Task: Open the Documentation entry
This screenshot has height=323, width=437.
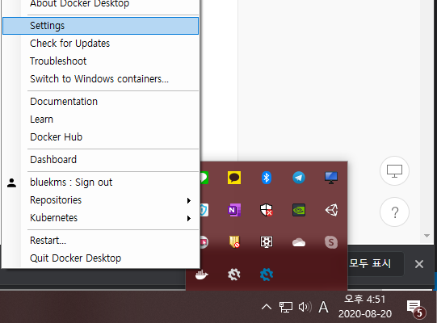Action: point(100,102)
